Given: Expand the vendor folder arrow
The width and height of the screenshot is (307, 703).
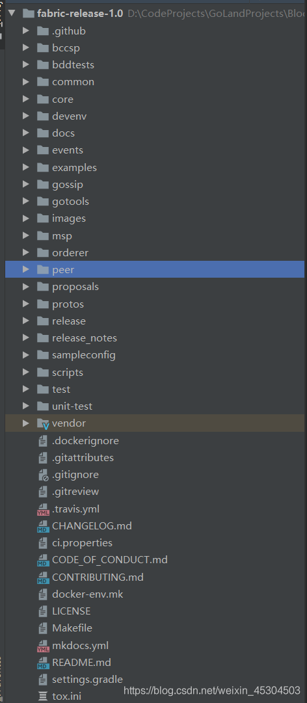Looking at the screenshot, I should point(26,423).
